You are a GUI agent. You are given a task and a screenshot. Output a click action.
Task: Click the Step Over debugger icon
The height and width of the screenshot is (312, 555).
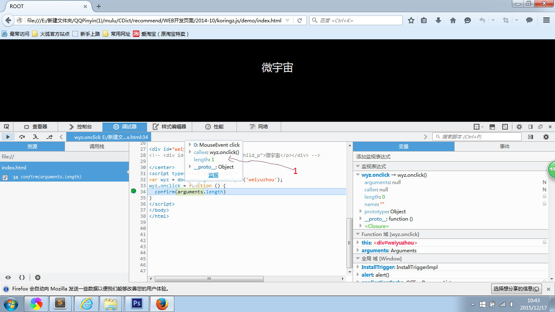coord(22,137)
